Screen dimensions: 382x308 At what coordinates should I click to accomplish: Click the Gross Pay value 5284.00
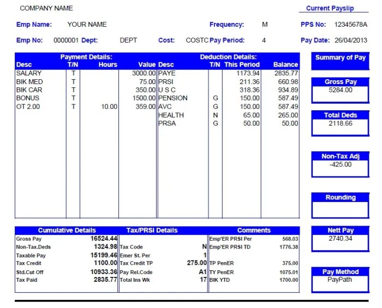340,90
